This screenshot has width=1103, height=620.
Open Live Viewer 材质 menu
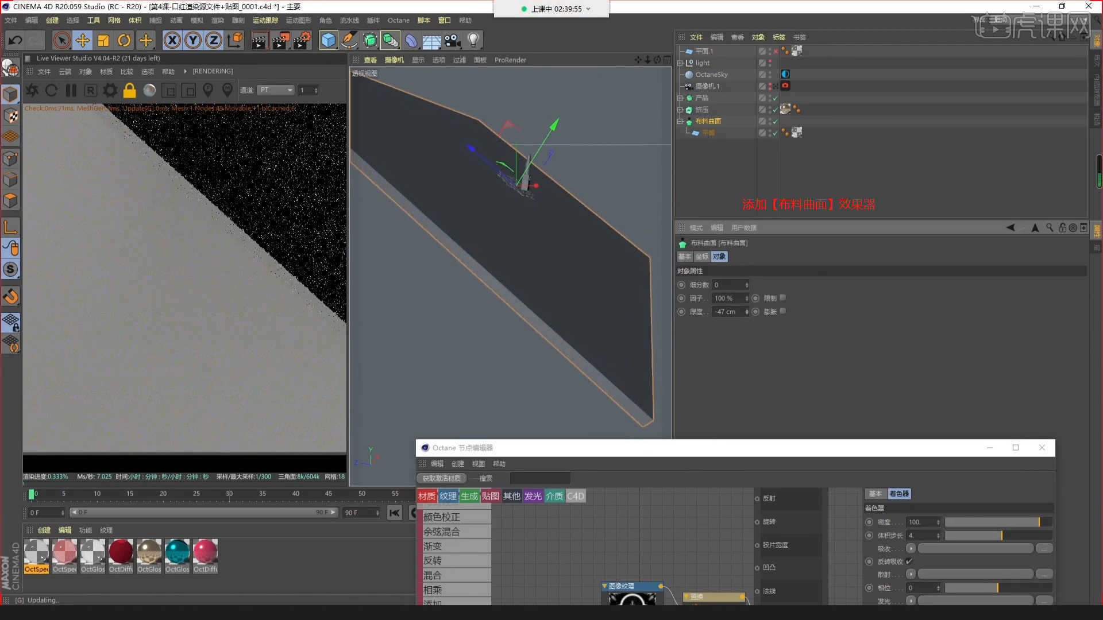[x=106, y=72]
